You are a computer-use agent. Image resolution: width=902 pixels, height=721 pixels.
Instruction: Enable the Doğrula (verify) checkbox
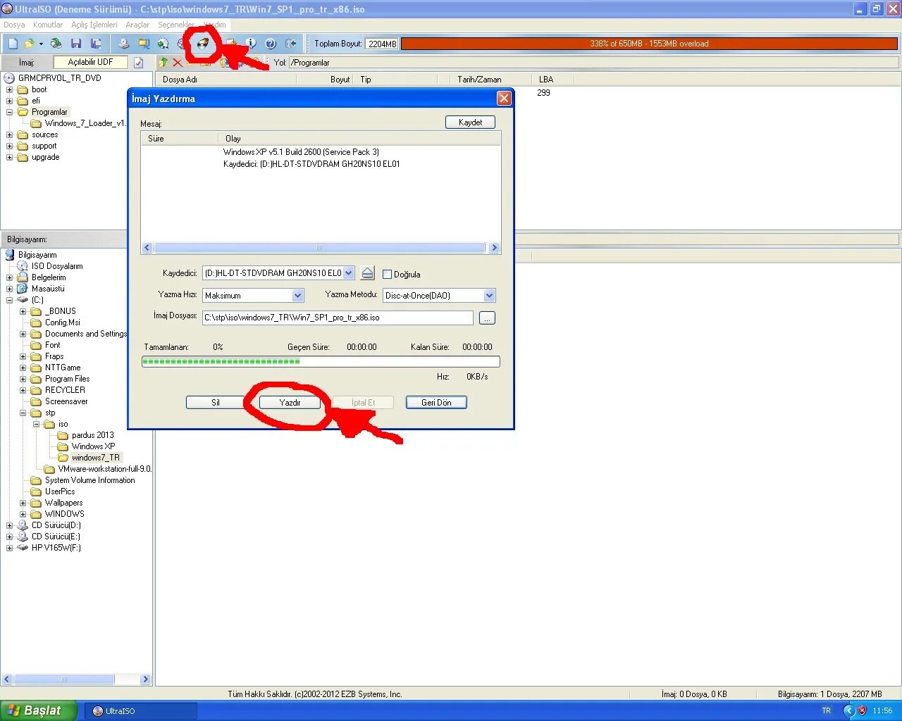(387, 275)
